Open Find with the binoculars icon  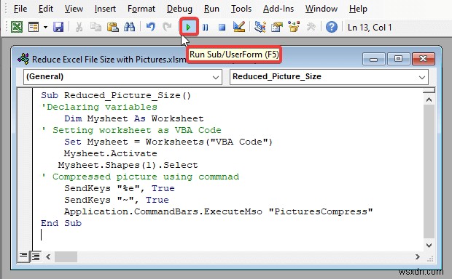[x=130, y=28]
